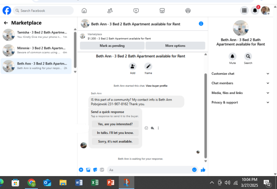Send 'Sorry, it's not available.' response
The image size is (277, 189).
115,142
